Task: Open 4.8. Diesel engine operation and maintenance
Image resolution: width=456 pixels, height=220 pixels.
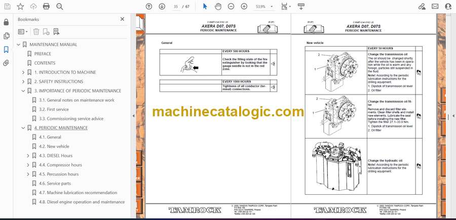Action: [x=82, y=202]
